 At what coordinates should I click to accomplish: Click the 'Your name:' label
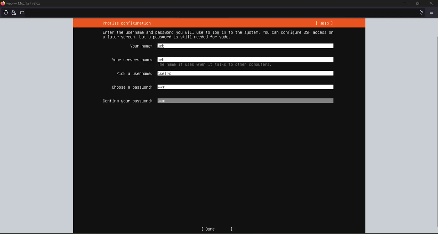[x=141, y=46]
